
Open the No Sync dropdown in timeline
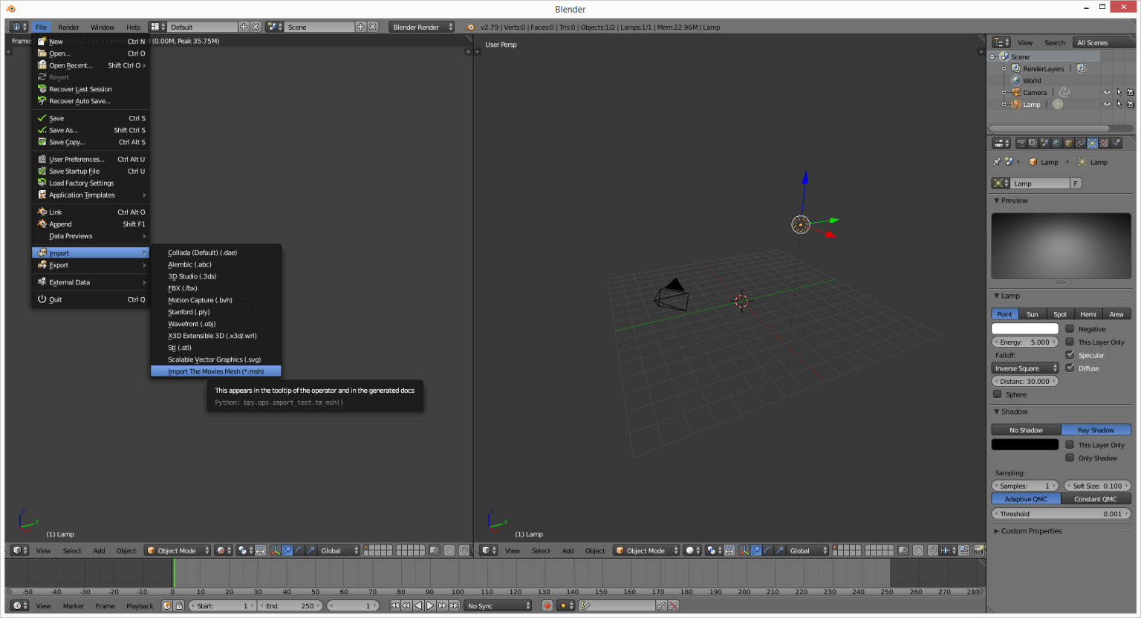point(498,606)
